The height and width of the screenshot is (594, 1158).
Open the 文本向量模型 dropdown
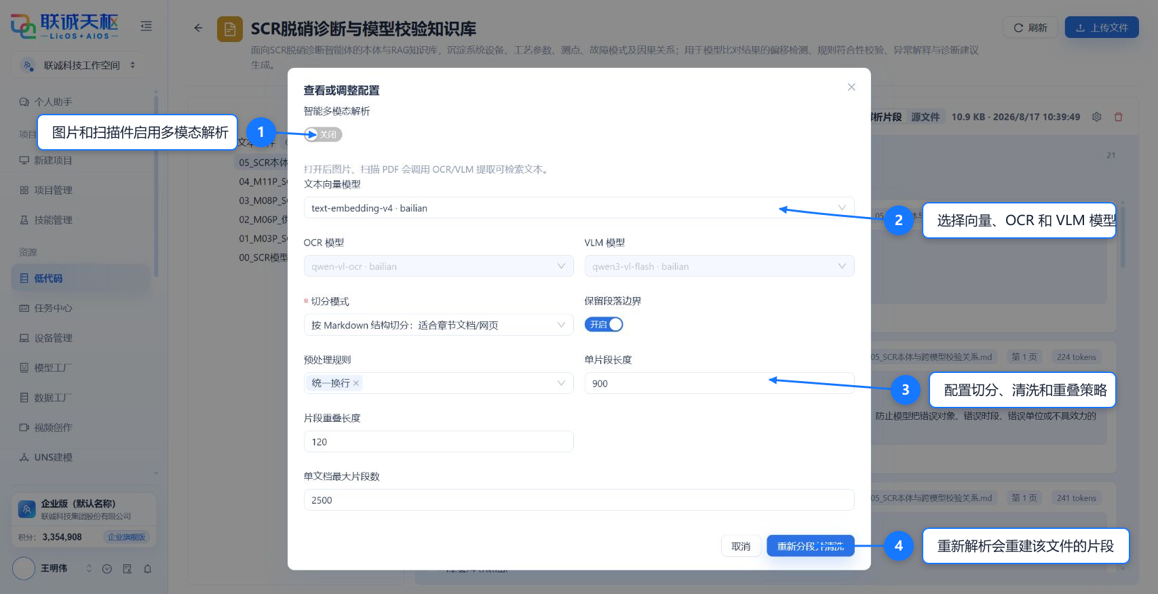coord(579,207)
